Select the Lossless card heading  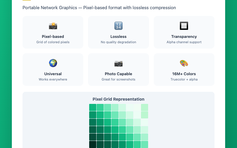click(x=118, y=36)
